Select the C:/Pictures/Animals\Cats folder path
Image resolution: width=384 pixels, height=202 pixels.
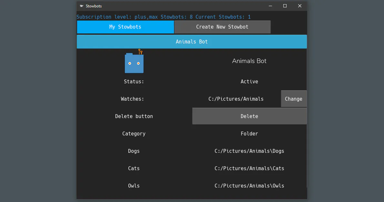[249, 168]
